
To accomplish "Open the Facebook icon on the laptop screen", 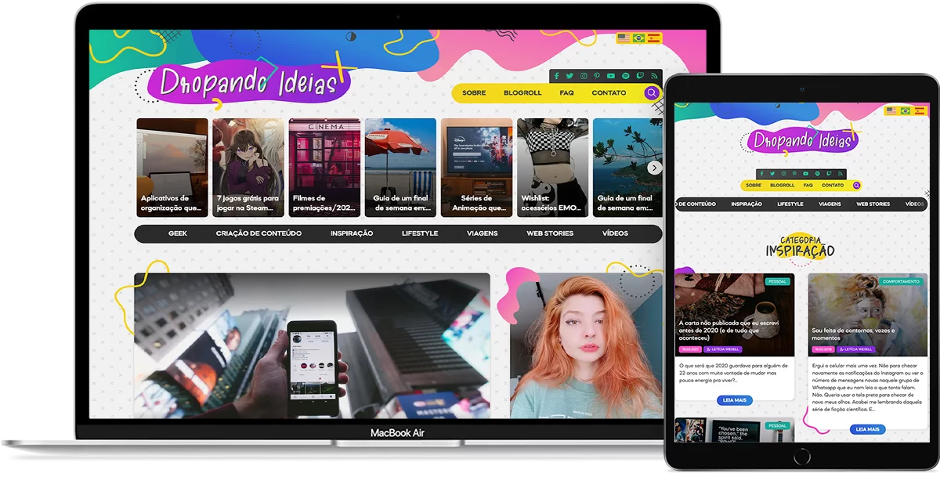I will click(556, 76).
